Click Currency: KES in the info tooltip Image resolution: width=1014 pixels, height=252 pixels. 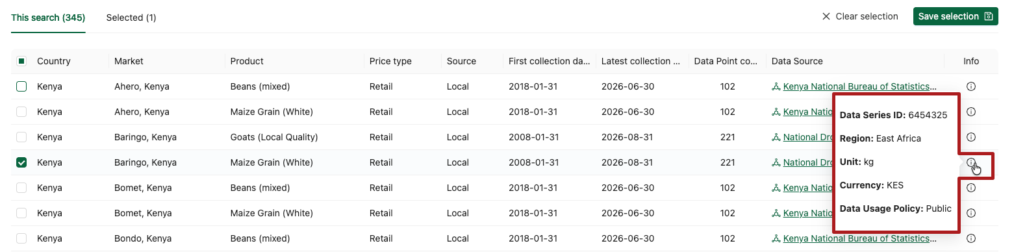[x=872, y=185]
